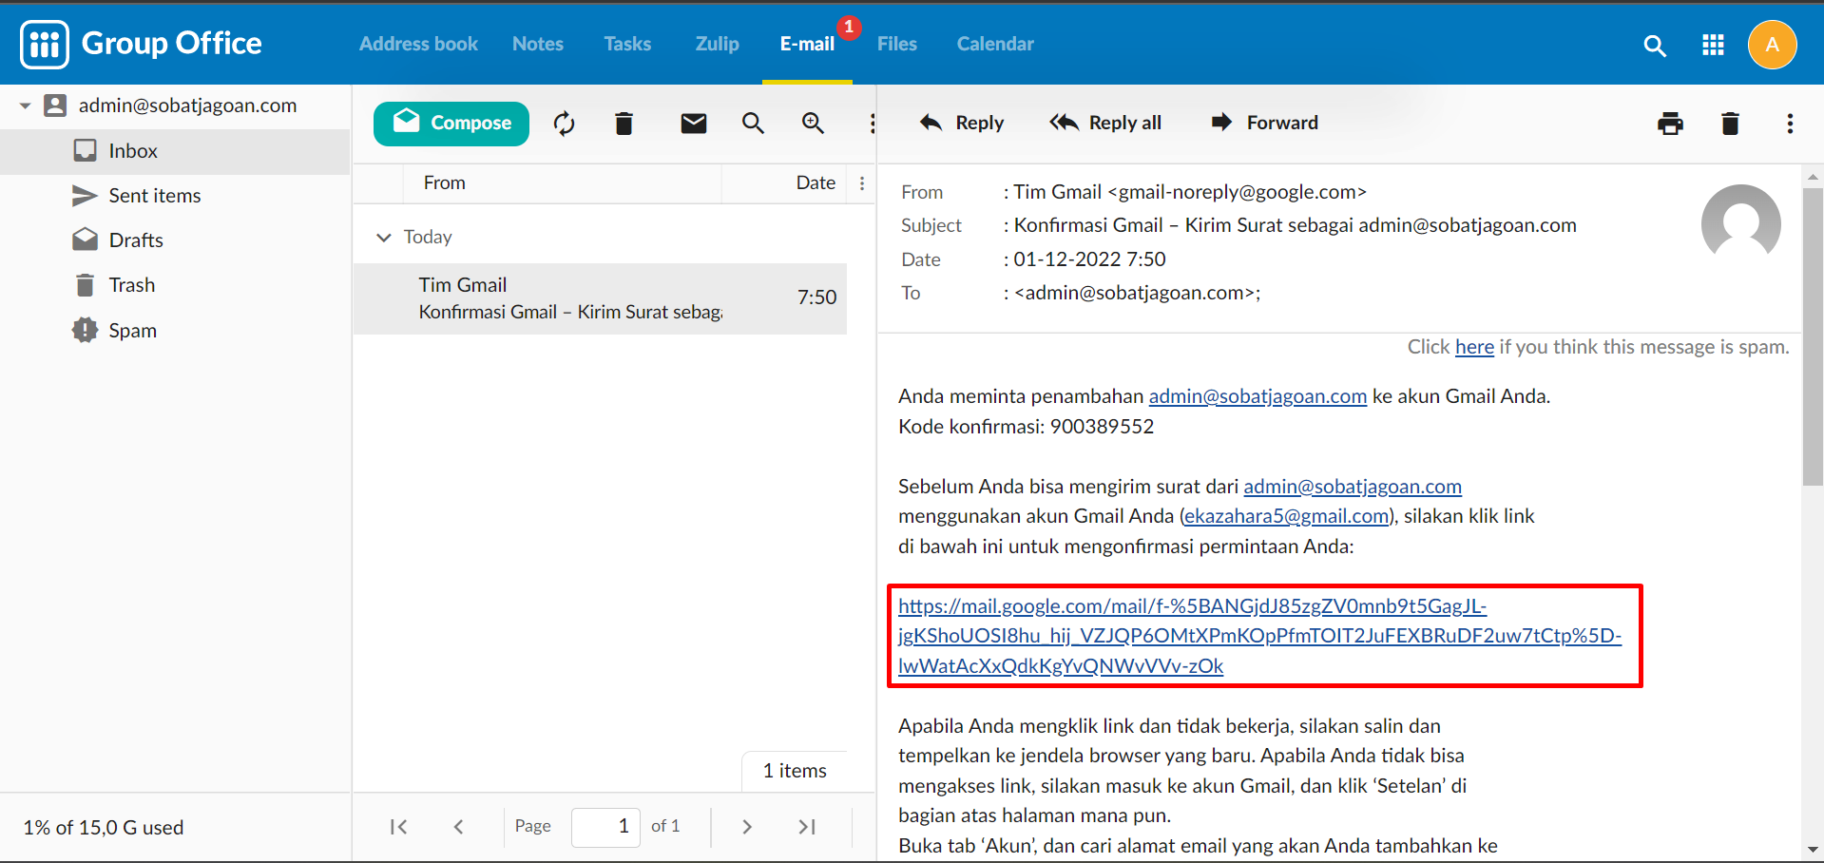Image resolution: width=1824 pixels, height=863 pixels.
Task: Open the column options menu
Action: (x=862, y=183)
